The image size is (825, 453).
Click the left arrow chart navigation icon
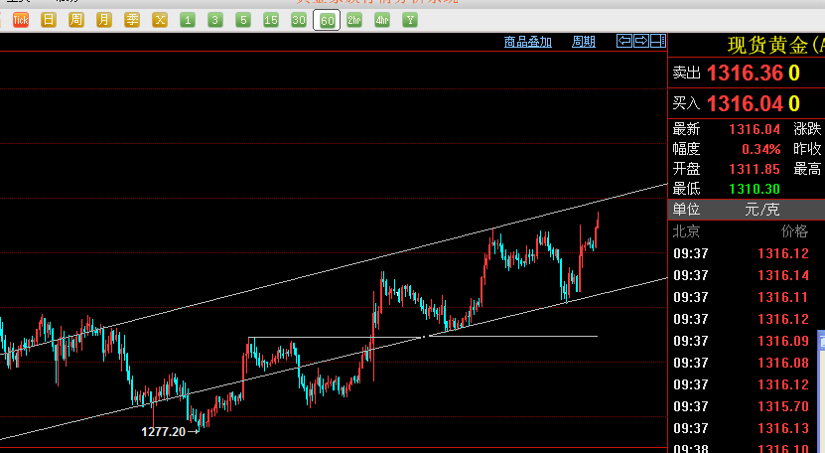(624, 41)
